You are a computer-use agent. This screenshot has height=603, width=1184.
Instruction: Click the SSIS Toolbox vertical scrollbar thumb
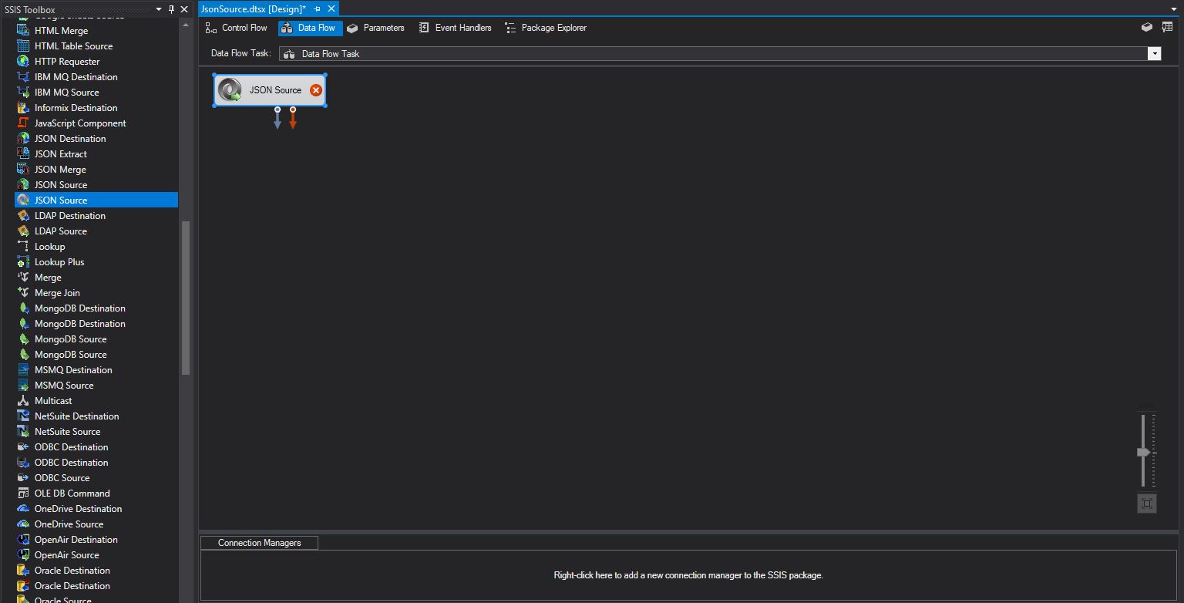pos(186,298)
